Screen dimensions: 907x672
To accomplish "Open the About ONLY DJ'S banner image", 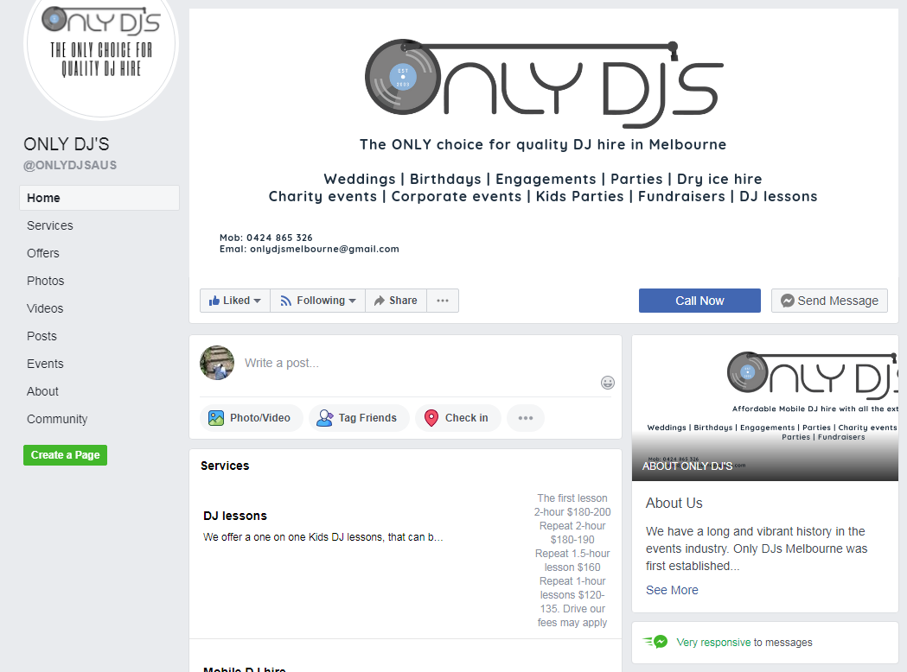I will (x=764, y=408).
